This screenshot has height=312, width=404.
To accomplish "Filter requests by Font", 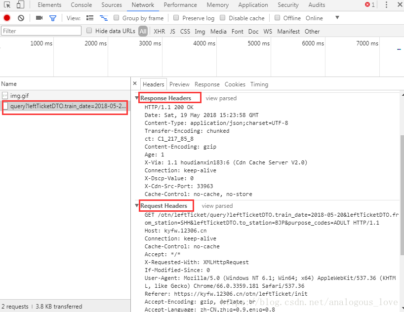I will (x=237, y=32).
